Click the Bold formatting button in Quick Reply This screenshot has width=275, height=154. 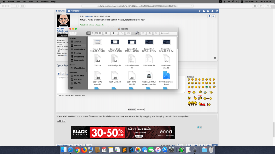click(59, 73)
